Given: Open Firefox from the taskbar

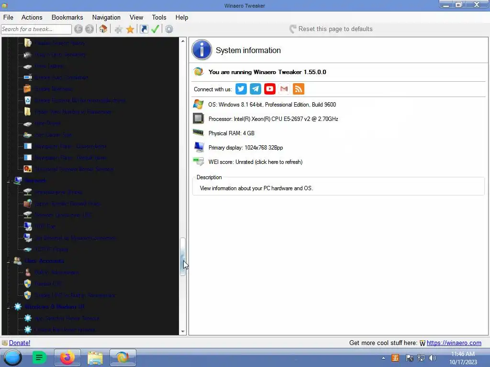Looking at the screenshot, I should 67,357.
